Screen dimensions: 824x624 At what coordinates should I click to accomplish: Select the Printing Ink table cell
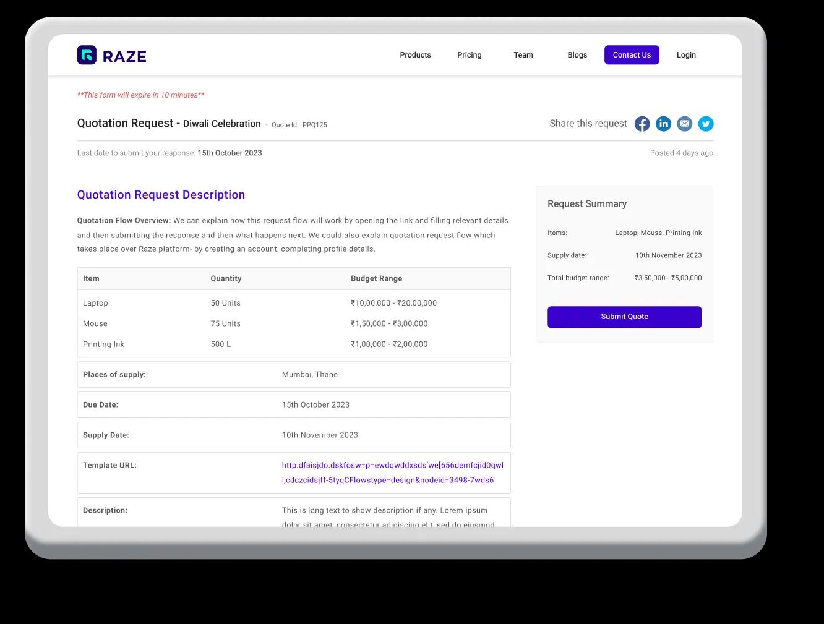click(x=103, y=344)
